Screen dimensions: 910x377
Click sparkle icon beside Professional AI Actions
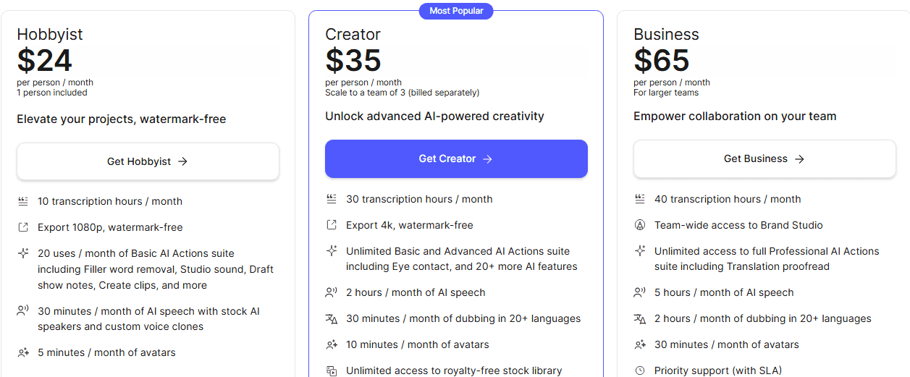click(x=640, y=251)
